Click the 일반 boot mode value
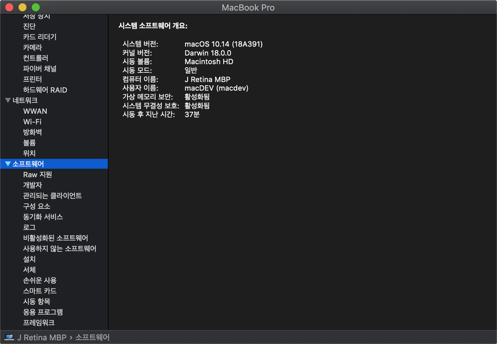Viewport: 497px width, 344px height. [x=191, y=70]
